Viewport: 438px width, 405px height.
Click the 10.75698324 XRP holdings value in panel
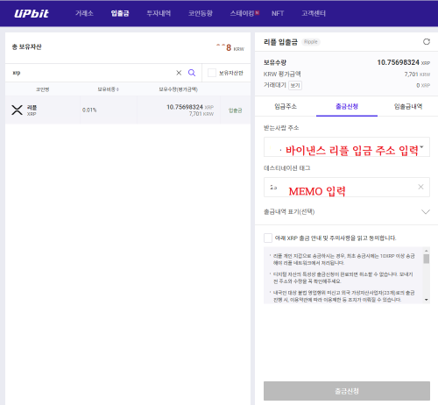click(403, 62)
